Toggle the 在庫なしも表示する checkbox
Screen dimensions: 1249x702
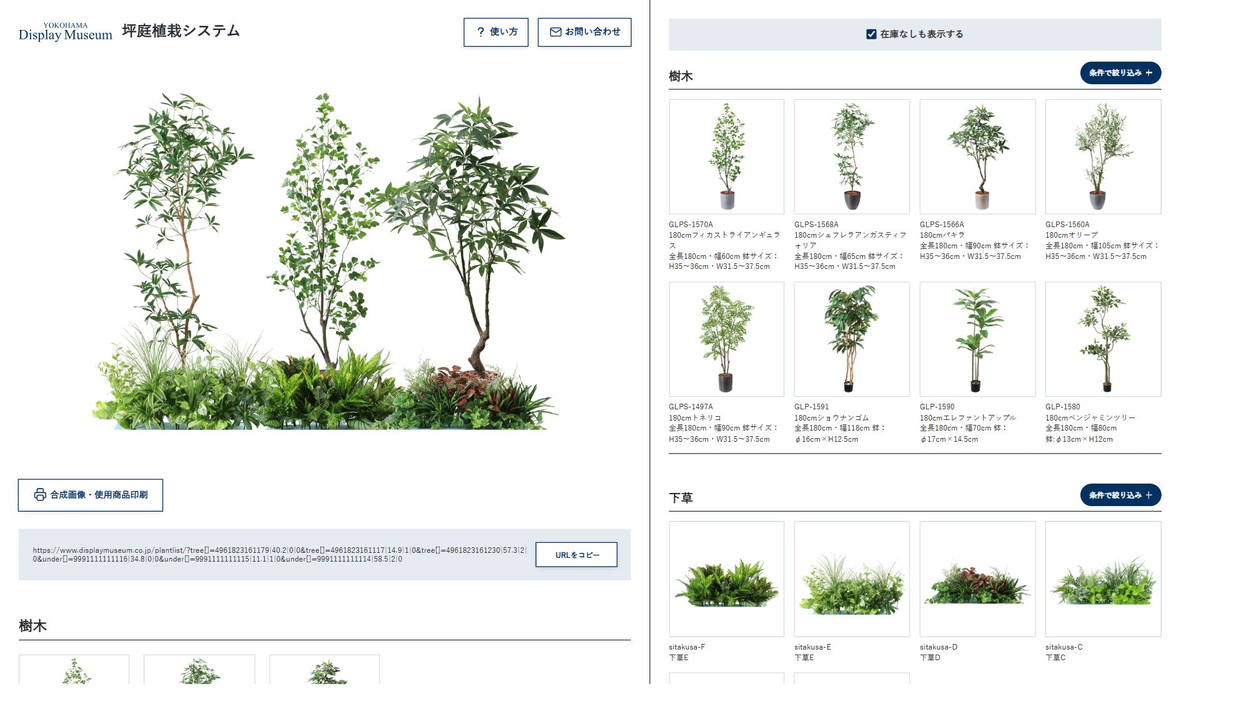(871, 34)
